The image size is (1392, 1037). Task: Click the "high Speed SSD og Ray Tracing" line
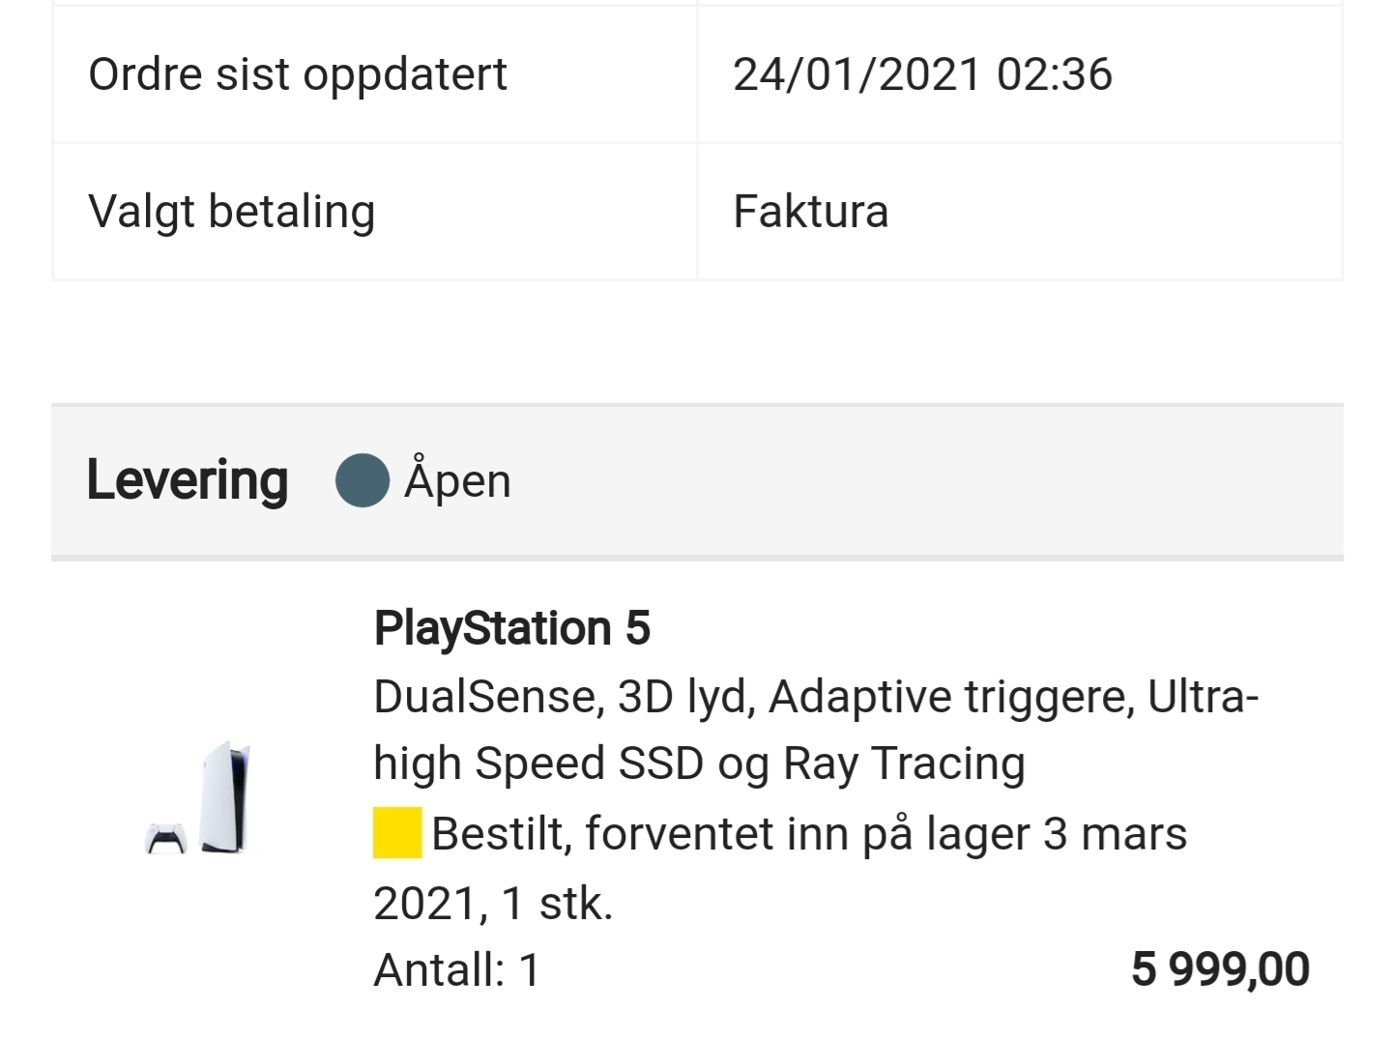[699, 764]
